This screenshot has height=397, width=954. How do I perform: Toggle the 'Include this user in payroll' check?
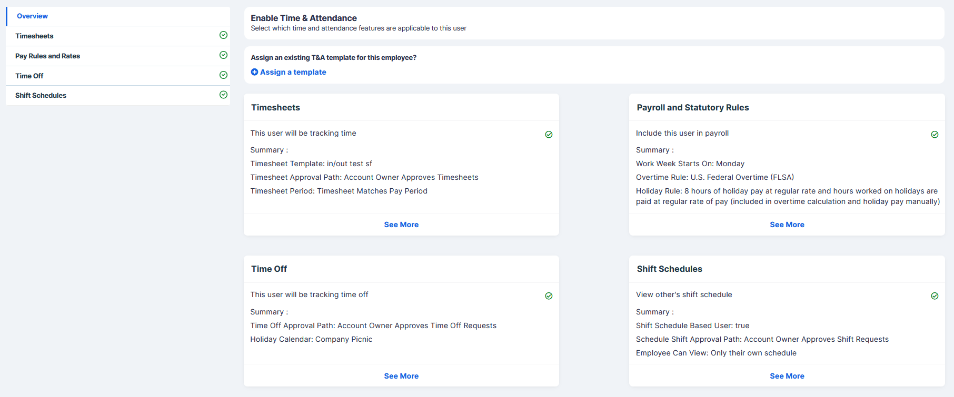point(935,135)
